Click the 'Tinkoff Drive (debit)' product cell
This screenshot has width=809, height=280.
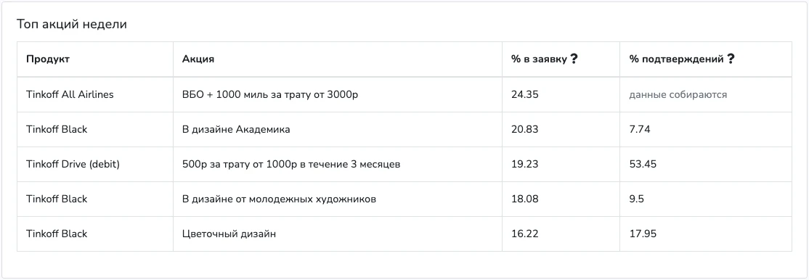coord(95,165)
